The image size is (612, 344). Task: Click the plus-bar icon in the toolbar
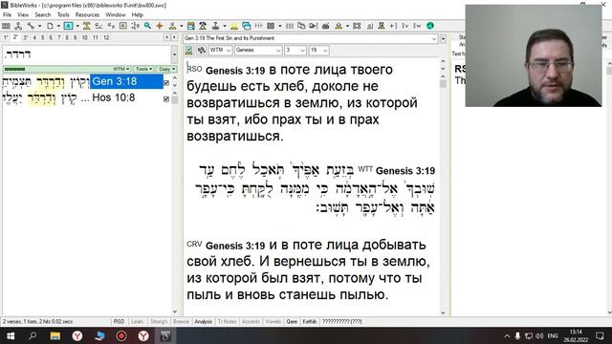(393, 26)
